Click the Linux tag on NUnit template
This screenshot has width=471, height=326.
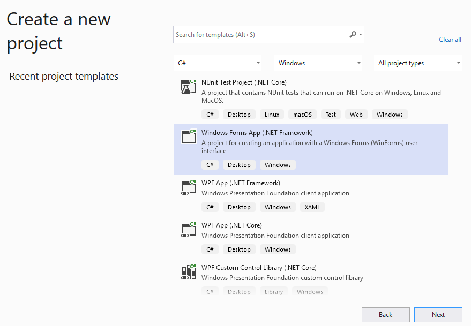272,115
